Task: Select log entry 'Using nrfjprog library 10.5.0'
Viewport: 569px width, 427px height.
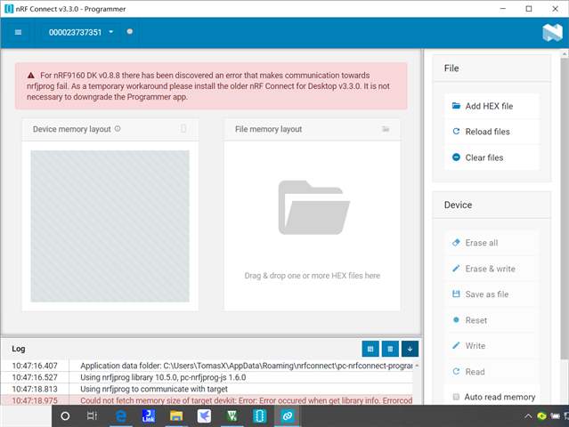Action: click(207, 377)
